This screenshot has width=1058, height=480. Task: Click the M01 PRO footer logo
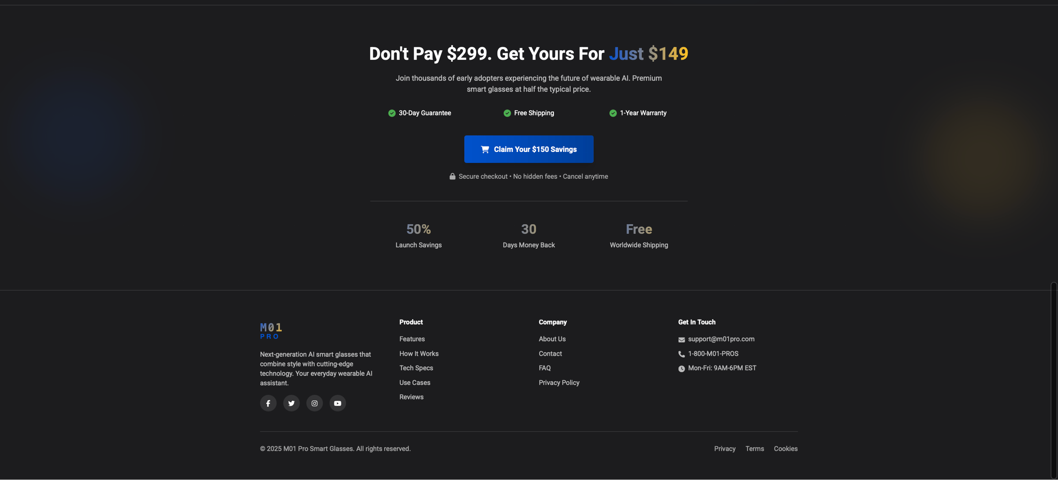point(271,331)
